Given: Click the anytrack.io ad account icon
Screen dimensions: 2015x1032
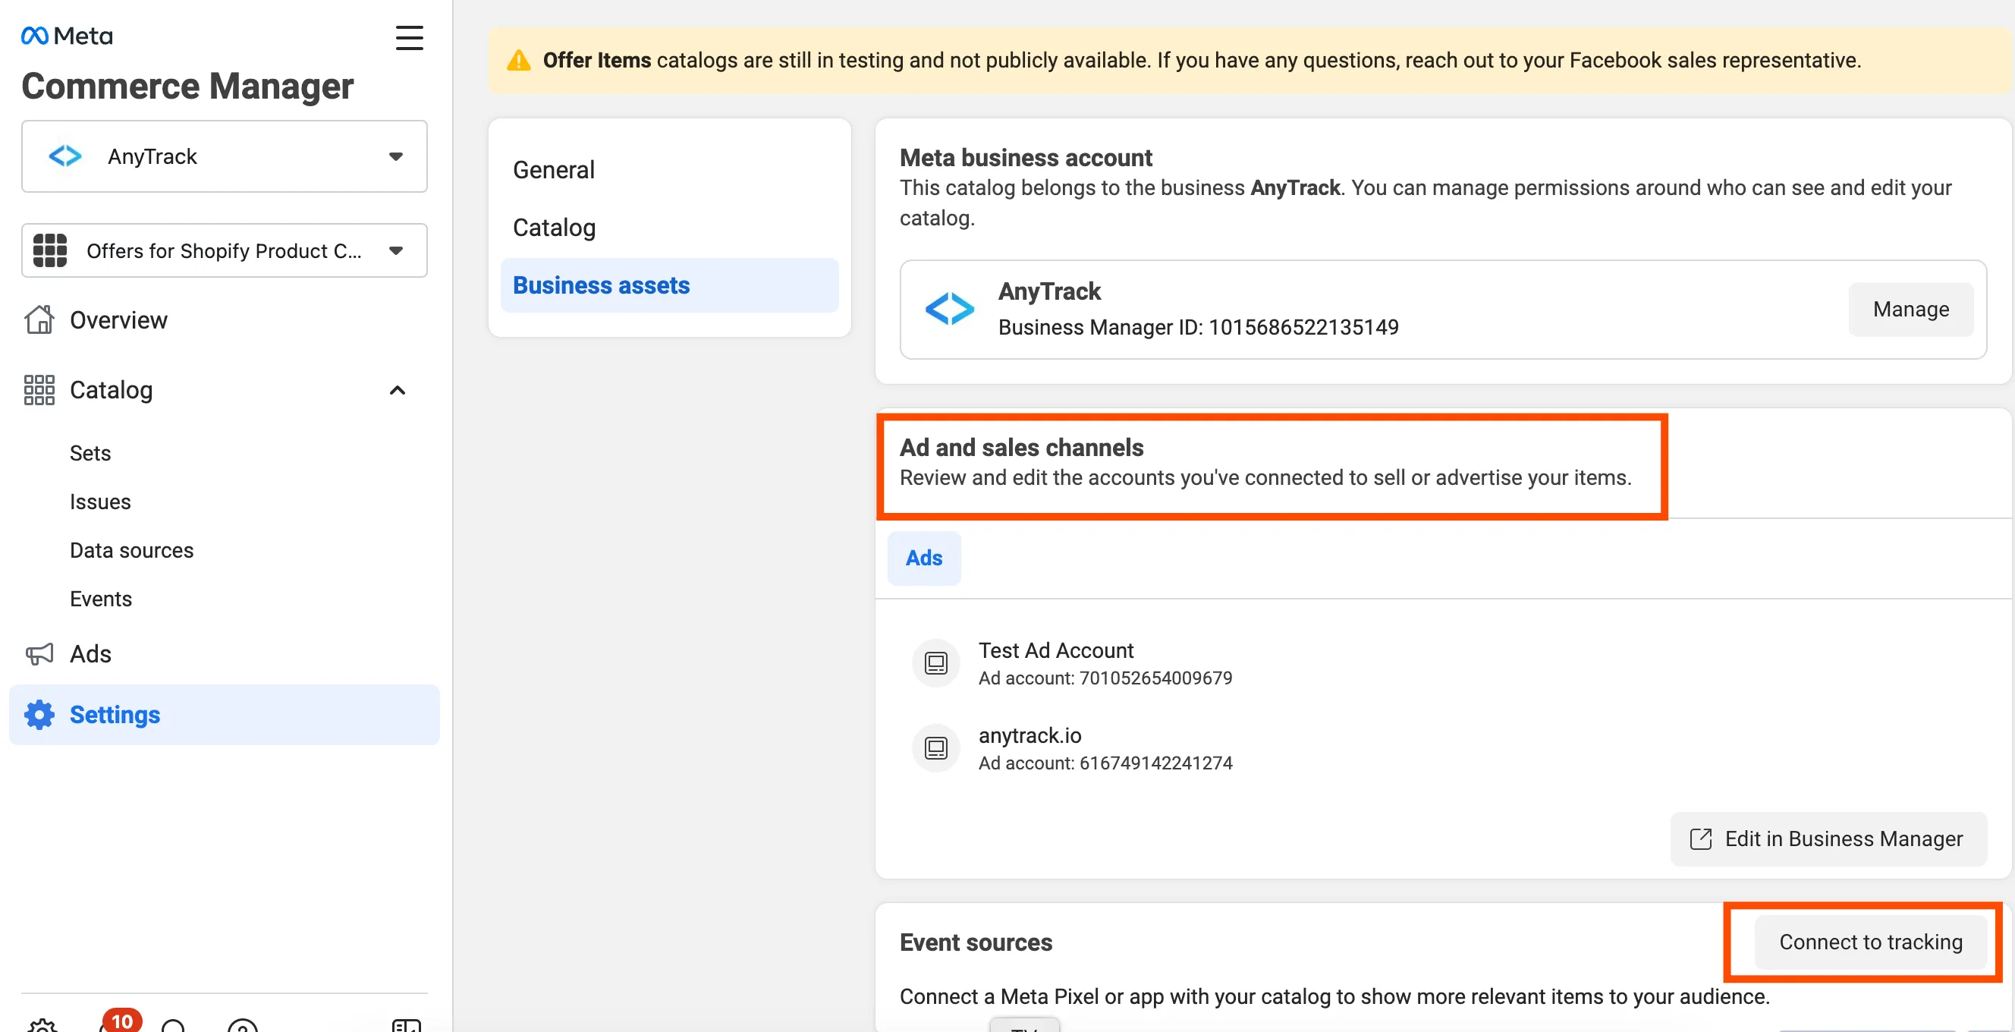Looking at the screenshot, I should click(x=936, y=748).
